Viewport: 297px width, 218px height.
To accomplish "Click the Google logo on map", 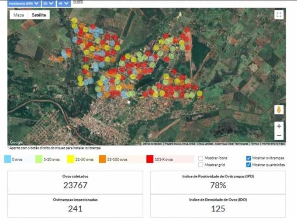I will pos(16,142).
